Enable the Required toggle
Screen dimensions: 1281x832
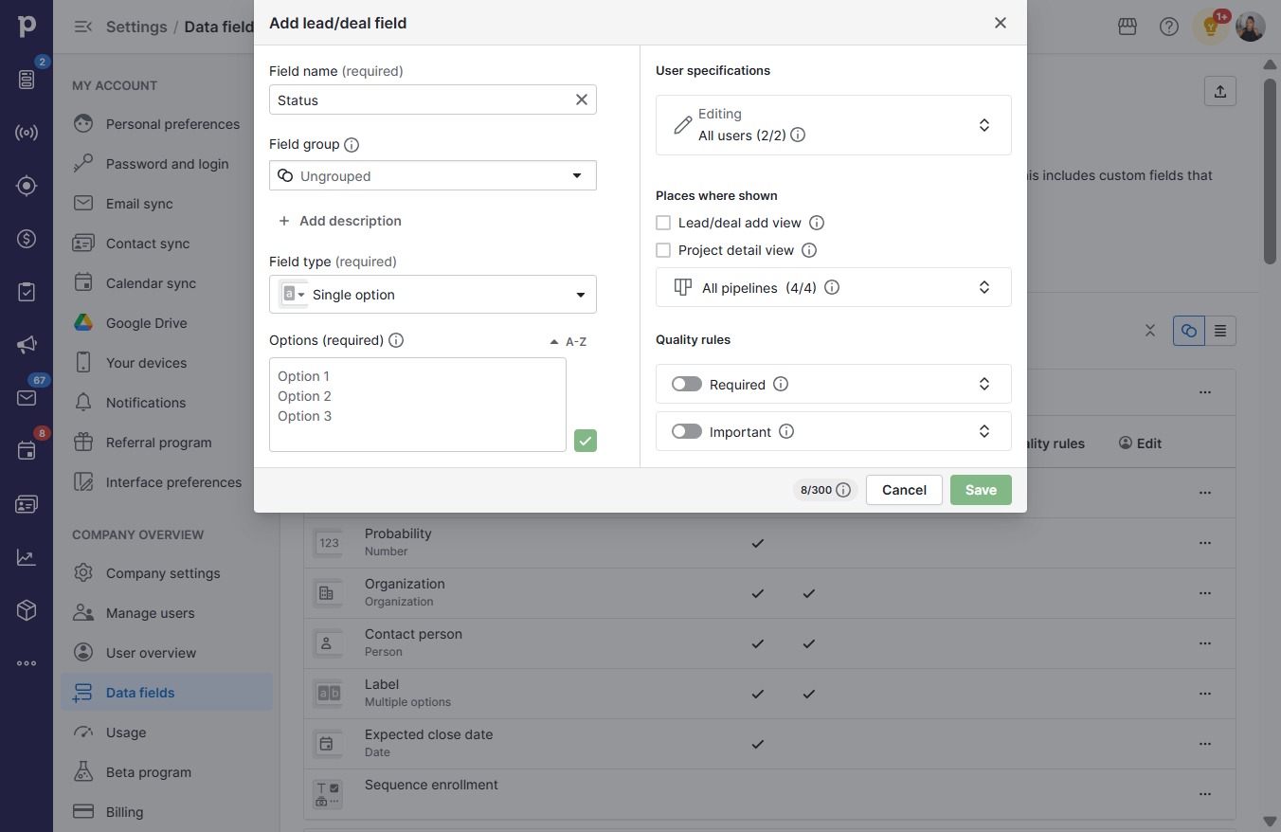(687, 384)
